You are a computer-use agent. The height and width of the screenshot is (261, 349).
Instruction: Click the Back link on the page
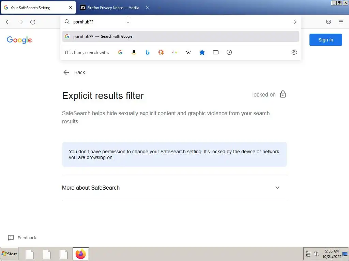click(x=74, y=72)
